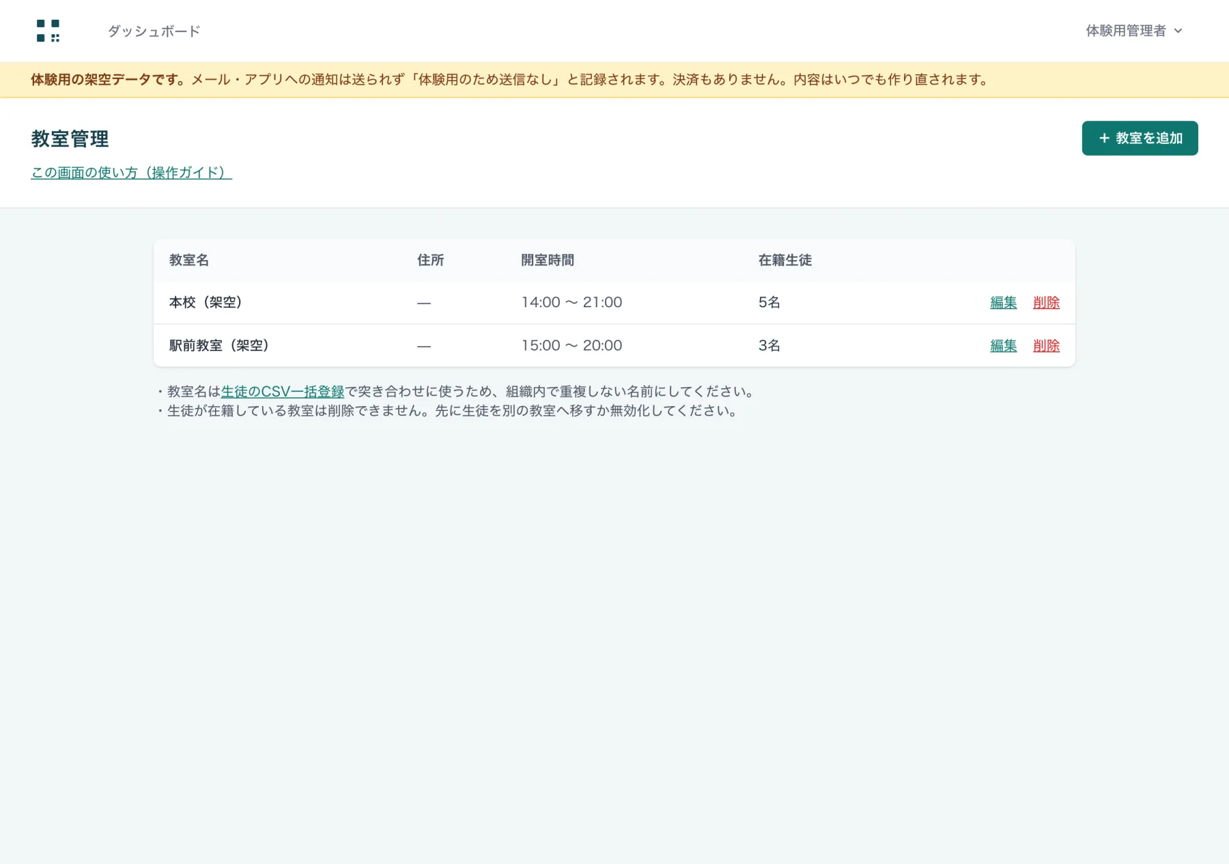Image resolution: width=1229 pixels, height=864 pixels.
Task: Click the note about 生徒が在籍している教室
Action: 447,411
